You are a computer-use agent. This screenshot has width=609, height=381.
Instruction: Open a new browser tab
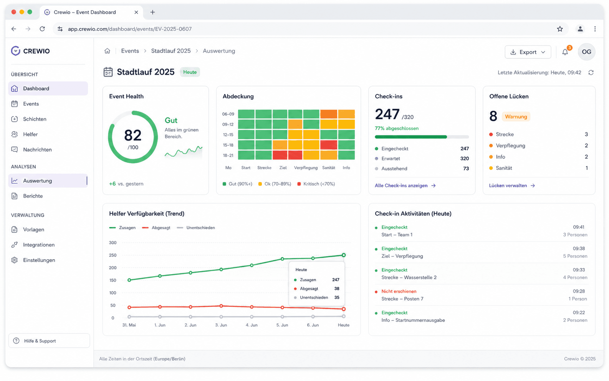pyautogui.click(x=152, y=12)
